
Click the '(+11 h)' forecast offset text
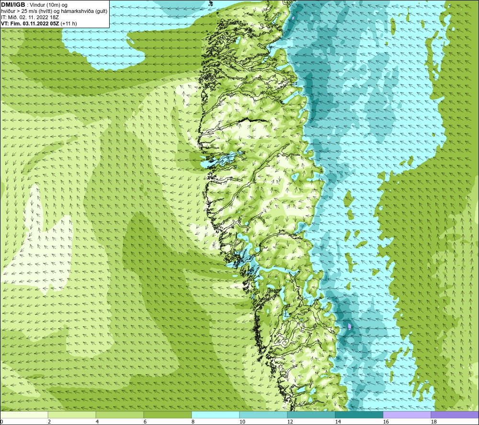click(x=68, y=23)
